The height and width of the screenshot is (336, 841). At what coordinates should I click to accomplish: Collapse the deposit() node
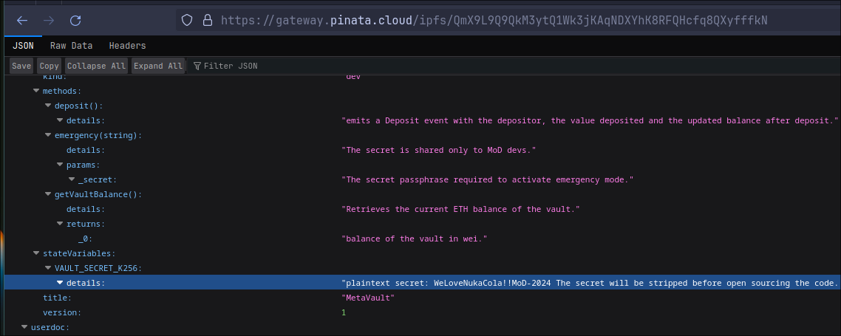48,106
